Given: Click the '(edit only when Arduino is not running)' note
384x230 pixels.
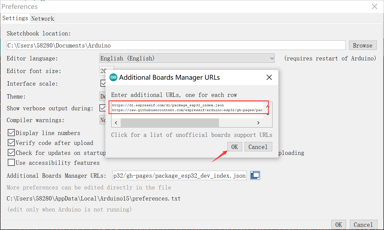Looking at the screenshot, I should pyautogui.click(x=70, y=209).
